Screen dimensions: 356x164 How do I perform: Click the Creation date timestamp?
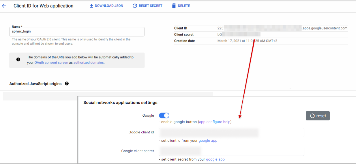coord(247,41)
